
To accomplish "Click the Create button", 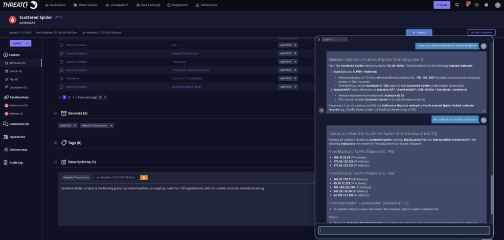I will click(x=442, y=5).
